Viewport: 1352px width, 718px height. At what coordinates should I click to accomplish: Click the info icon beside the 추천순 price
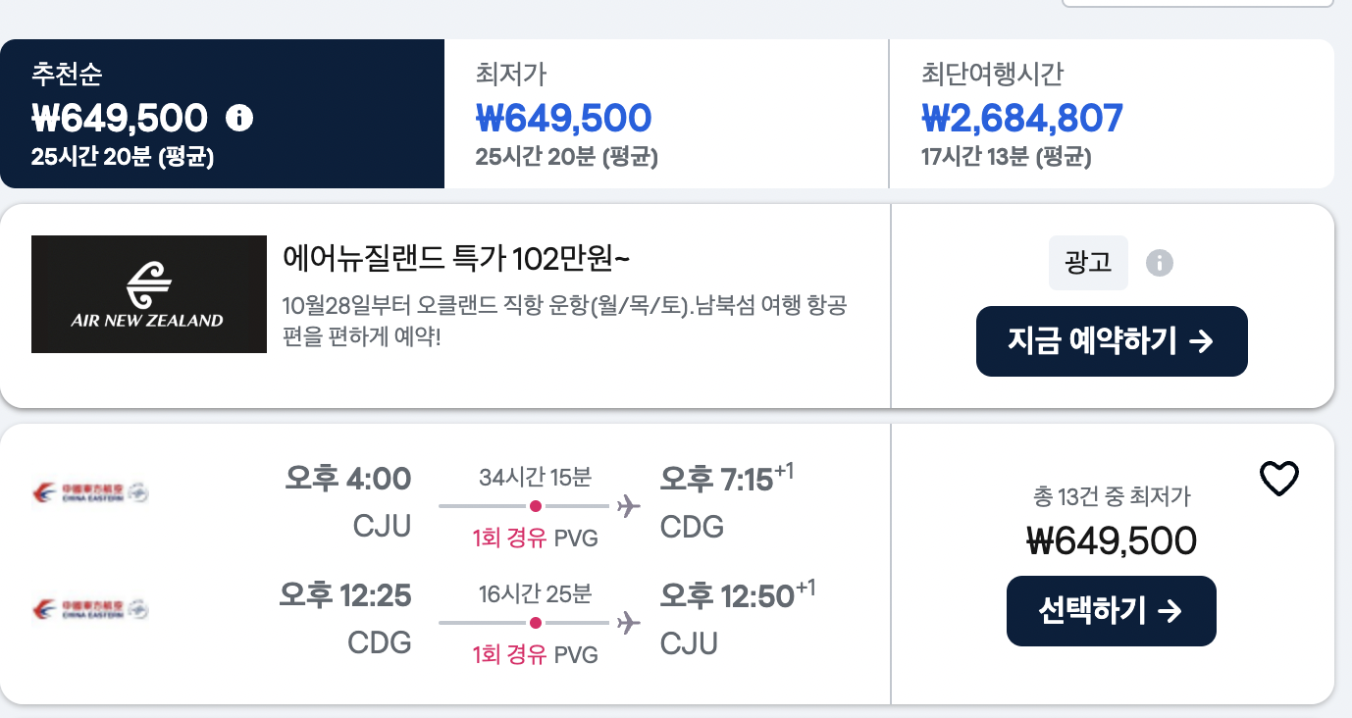click(238, 118)
